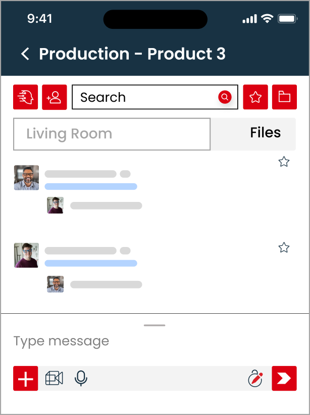Open the drawing pen icon
Screen dimensions: 310x415
click(x=255, y=378)
